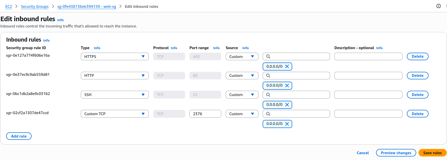Open Info link next to Port range
The height and width of the screenshot is (160, 447).
click(216, 48)
